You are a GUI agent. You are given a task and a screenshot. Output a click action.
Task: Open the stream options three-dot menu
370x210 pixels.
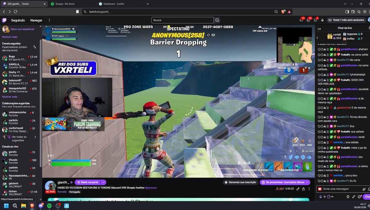click(x=309, y=189)
